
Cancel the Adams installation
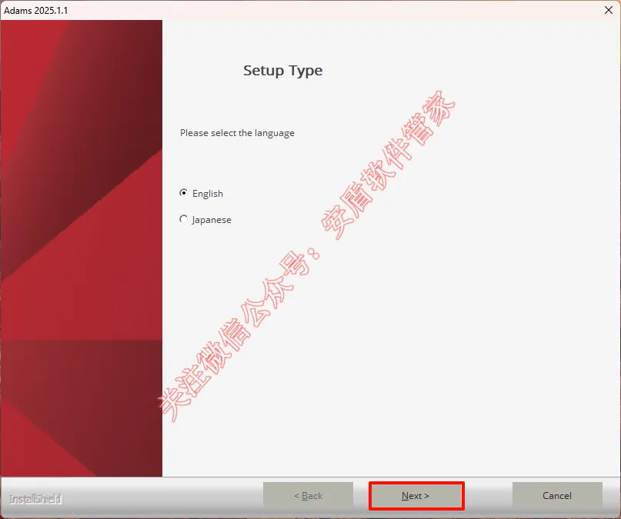[x=557, y=496]
